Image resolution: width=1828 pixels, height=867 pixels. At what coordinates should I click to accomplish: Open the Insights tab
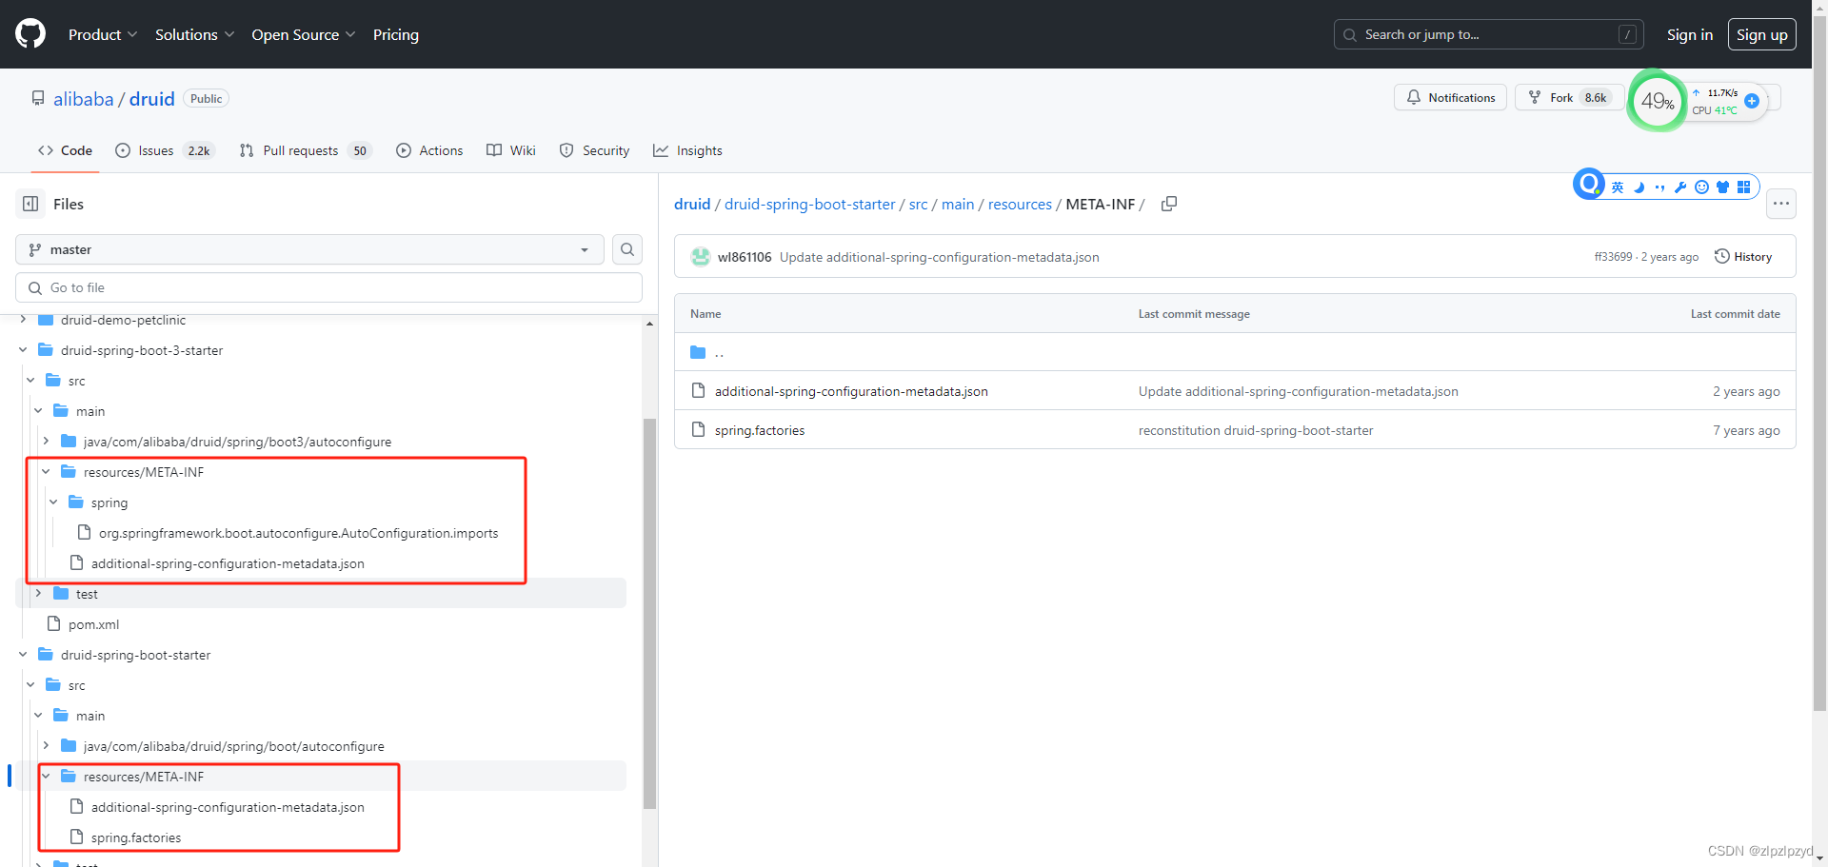tap(687, 150)
